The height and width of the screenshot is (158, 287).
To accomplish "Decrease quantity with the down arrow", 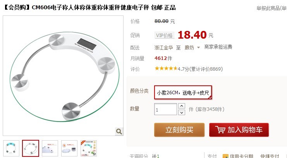I will tap(182, 112).
